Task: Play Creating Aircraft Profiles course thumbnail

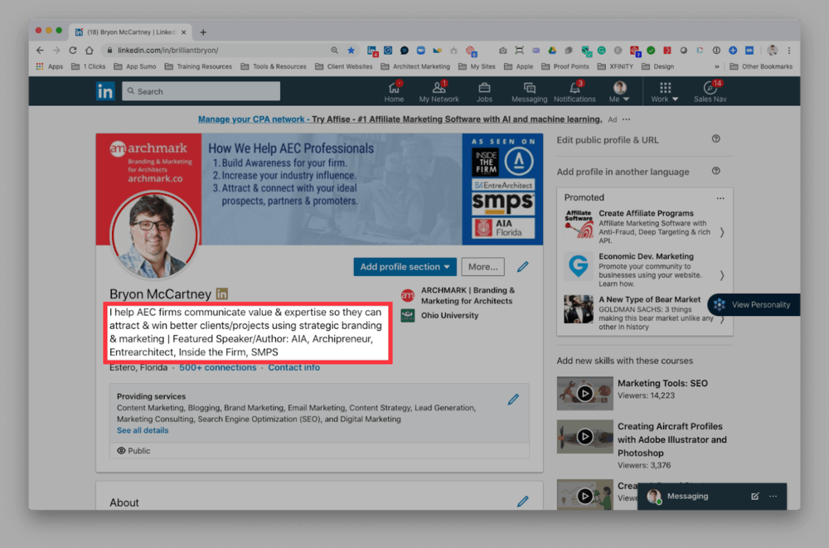Action: point(584,436)
